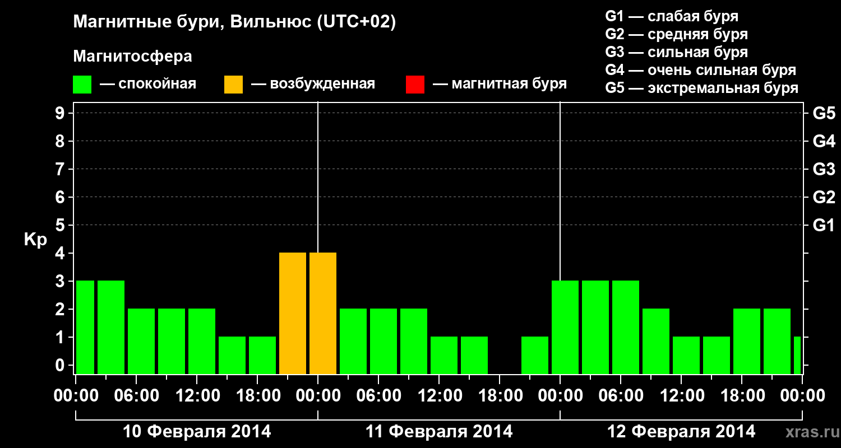841x448 pixels.
Task: Click the '— магнитная буря' legend label
Action: click(500, 84)
